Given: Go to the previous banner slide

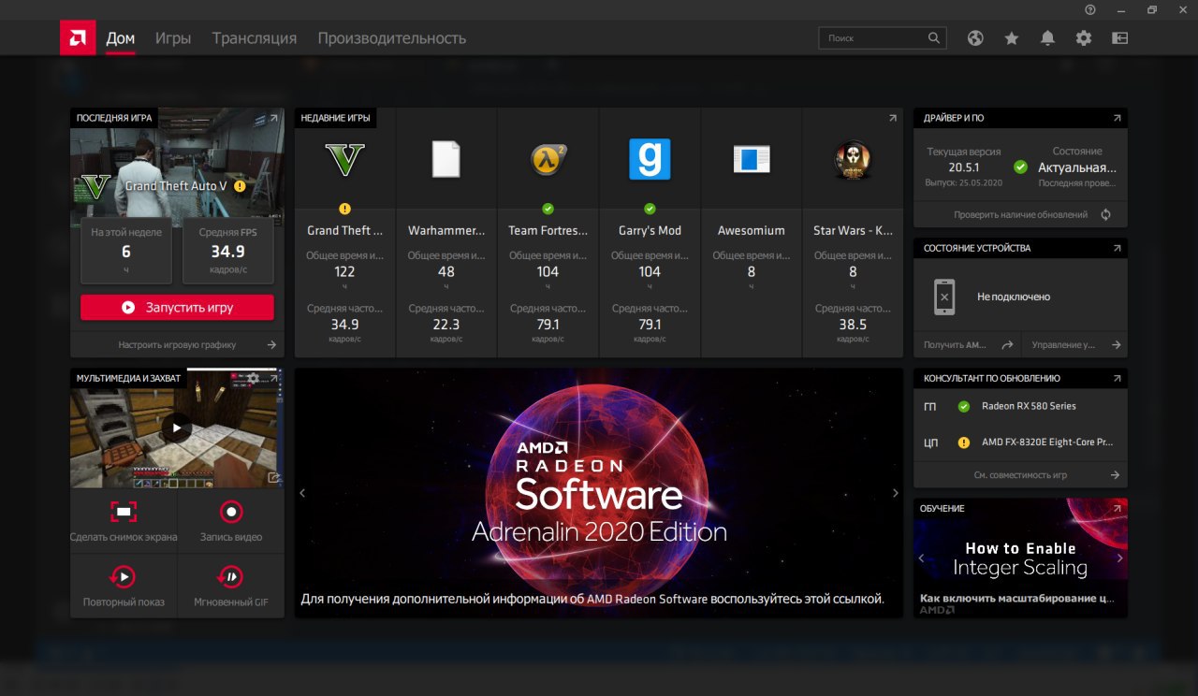Looking at the screenshot, I should (x=302, y=493).
